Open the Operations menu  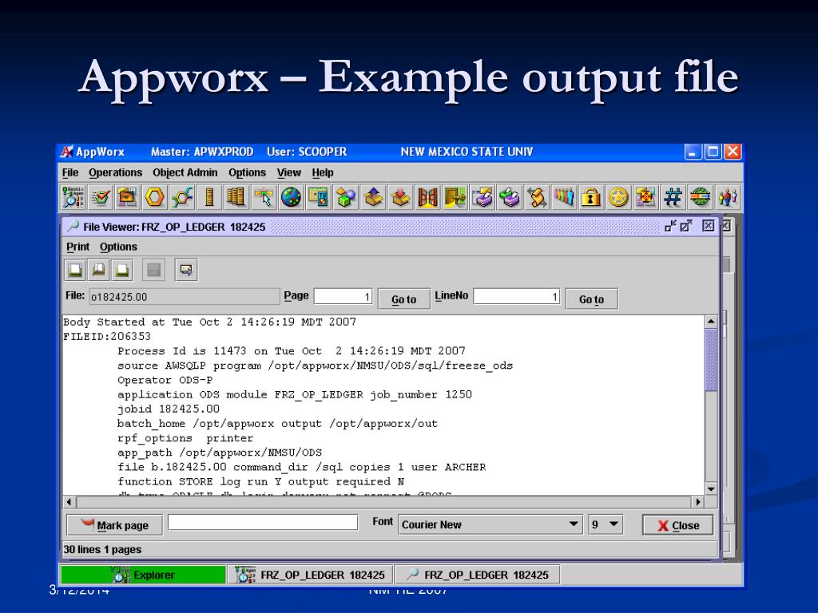(x=115, y=172)
